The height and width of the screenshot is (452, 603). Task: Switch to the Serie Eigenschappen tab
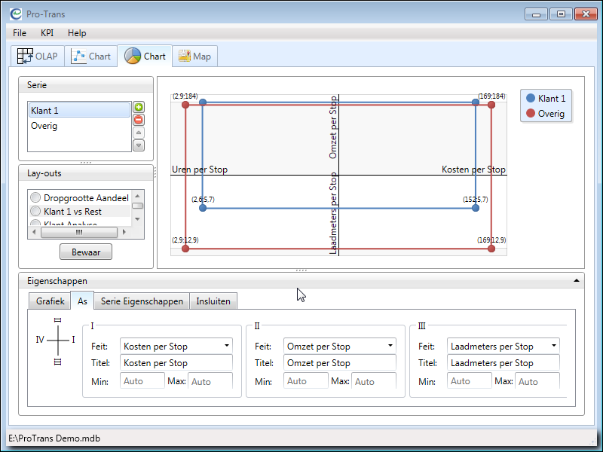coord(142,301)
